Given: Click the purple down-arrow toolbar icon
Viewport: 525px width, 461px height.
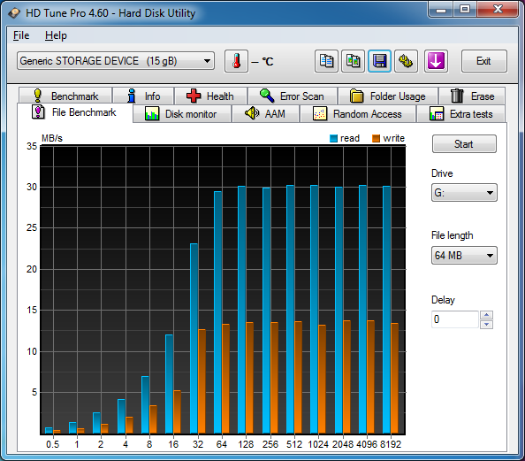Looking at the screenshot, I should coord(436,61).
